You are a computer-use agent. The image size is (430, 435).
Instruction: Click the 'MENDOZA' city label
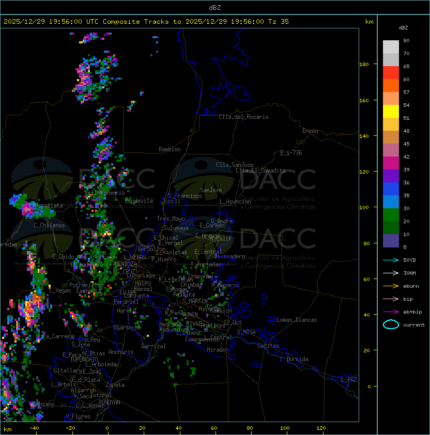pyautogui.click(x=126, y=263)
